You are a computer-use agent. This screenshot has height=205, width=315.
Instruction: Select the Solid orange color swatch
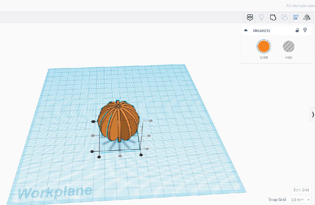pos(263,46)
